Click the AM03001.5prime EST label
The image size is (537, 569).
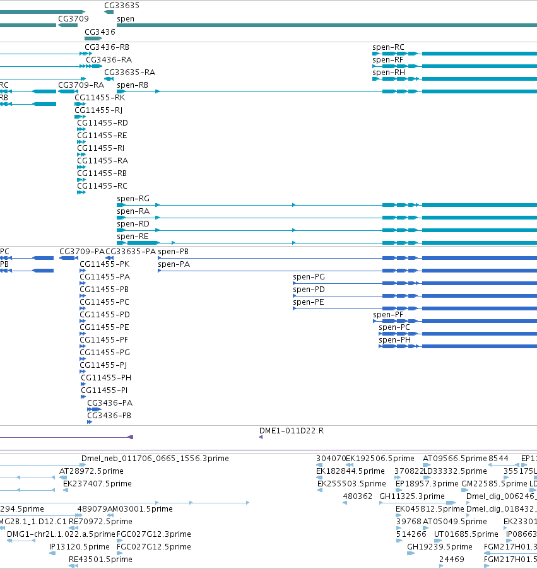(x=140, y=509)
